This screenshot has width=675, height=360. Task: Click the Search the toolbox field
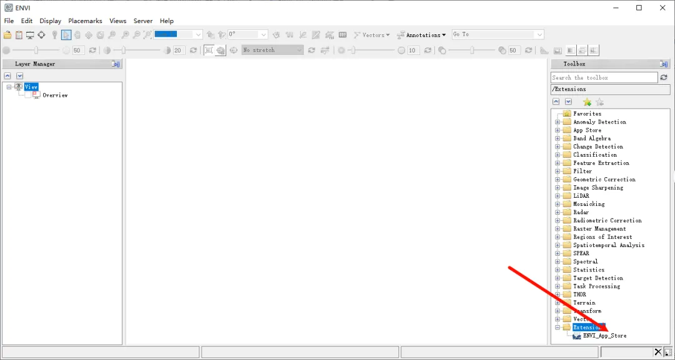[604, 77]
